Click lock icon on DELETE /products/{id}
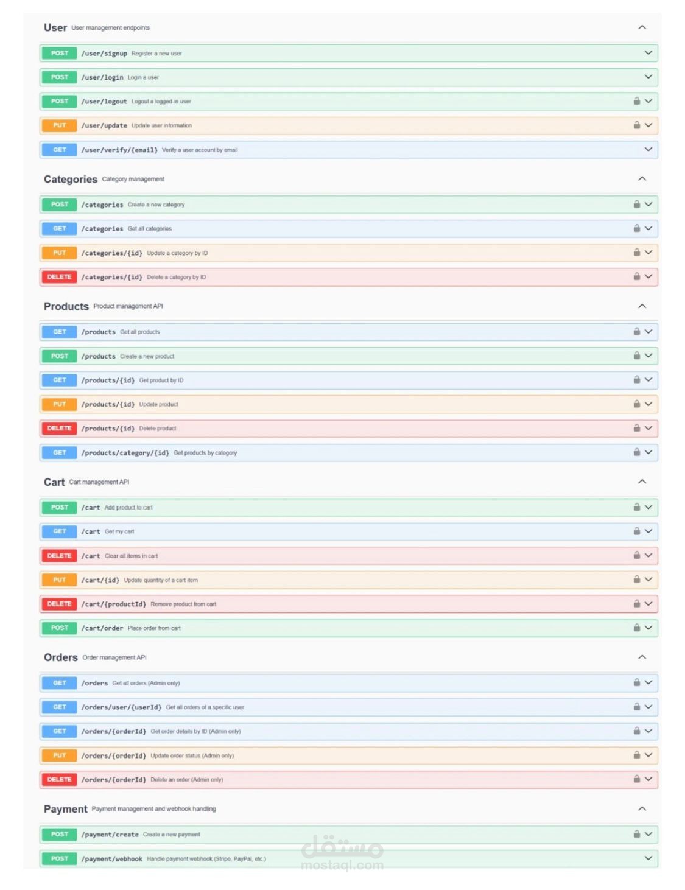Screen dimensions: 685x890 tap(636, 428)
